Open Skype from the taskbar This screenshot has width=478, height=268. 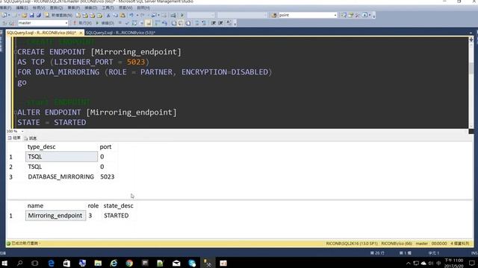(192, 263)
